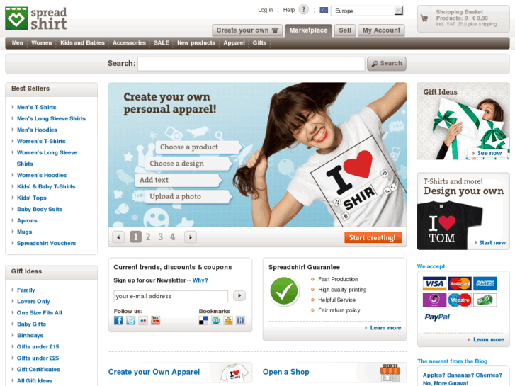This screenshot has height=386, width=515.
Task: Click the StumbleUpon bookmark icon
Action: click(x=216, y=320)
